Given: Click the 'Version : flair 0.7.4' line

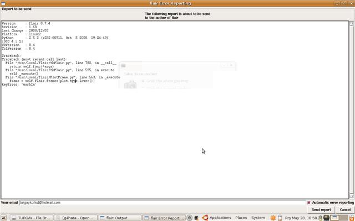Looking at the screenshot, I should (x=26, y=23).
